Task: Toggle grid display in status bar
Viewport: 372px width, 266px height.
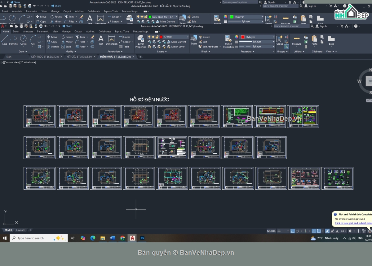Action: (279, 231)
